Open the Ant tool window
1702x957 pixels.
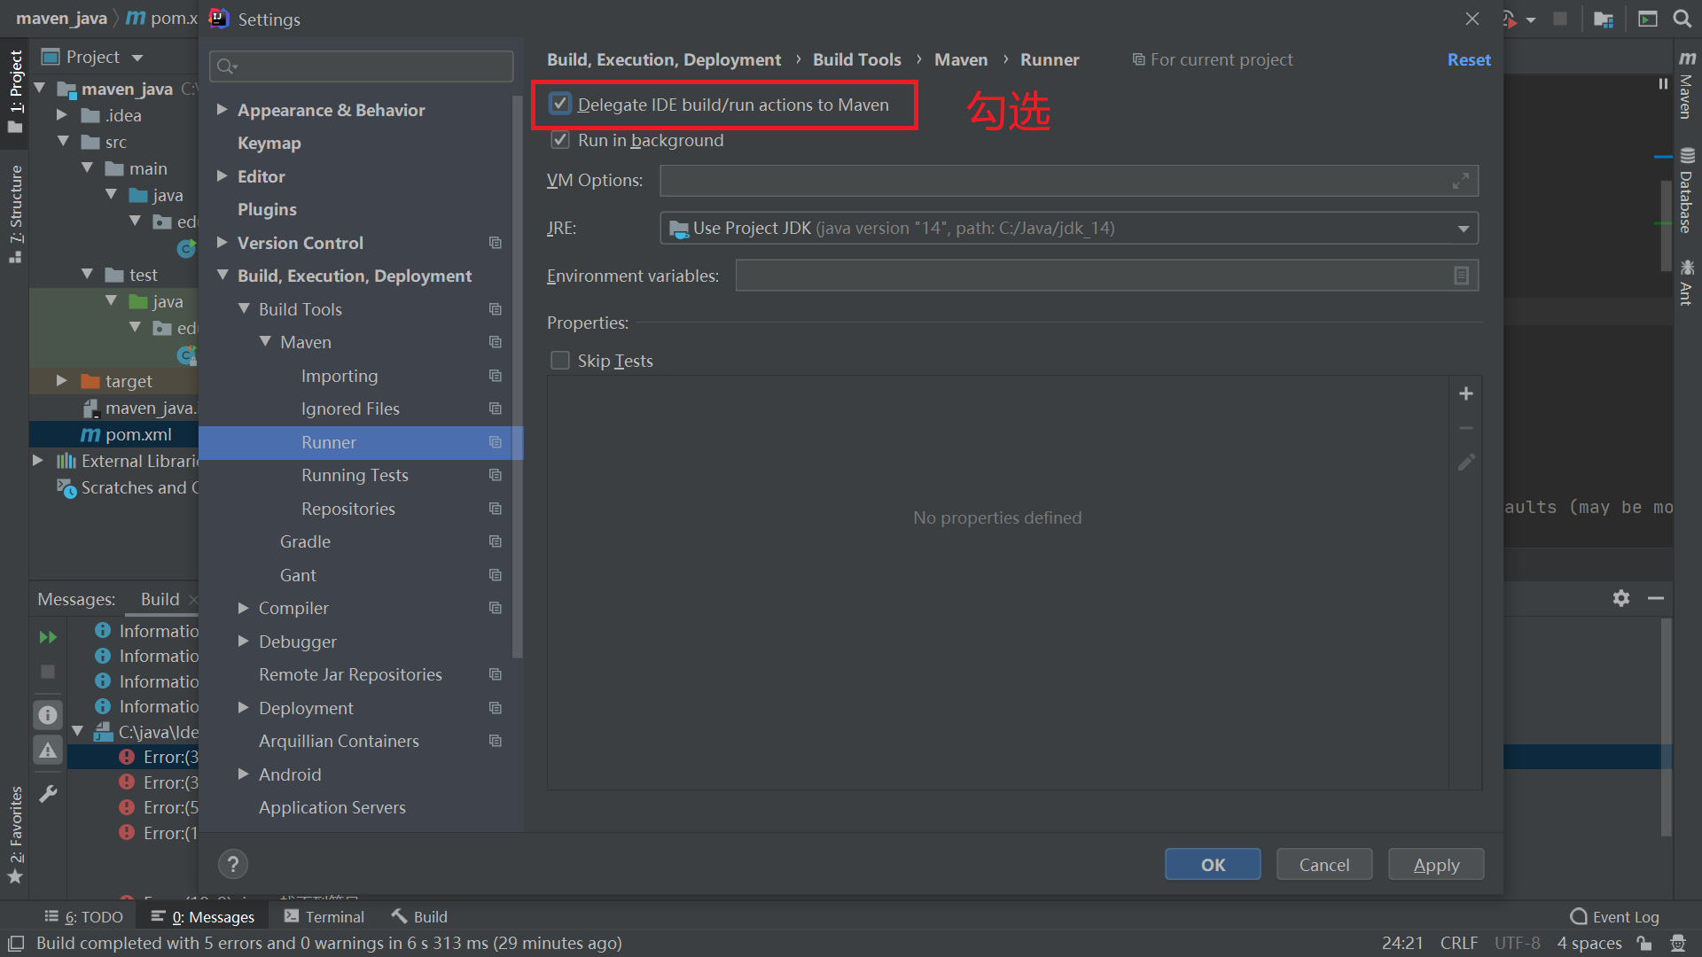pyautogui.click(x=1685, y=284)
